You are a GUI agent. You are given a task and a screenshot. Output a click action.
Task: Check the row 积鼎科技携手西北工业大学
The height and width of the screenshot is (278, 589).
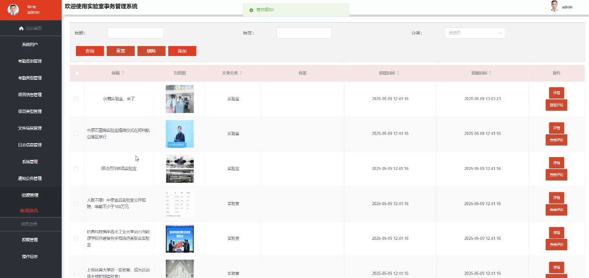pos(76,238)
